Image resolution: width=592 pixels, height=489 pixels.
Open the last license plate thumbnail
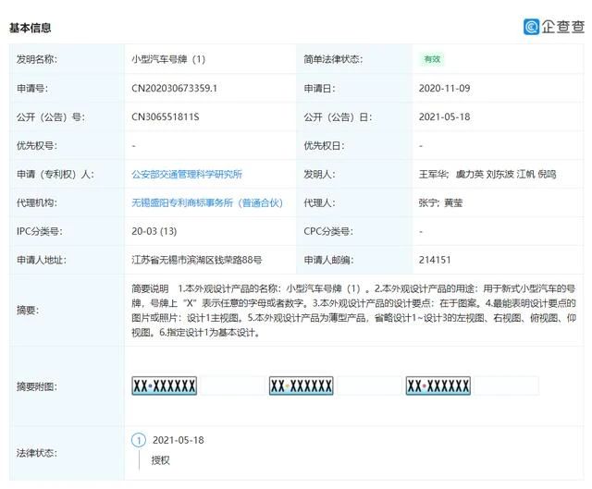(x=438, y=385)
